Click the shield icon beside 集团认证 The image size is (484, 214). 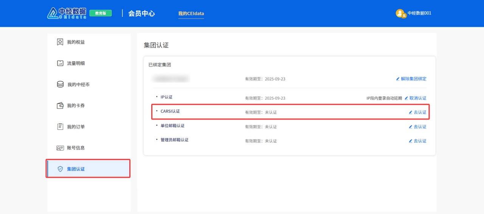click(x=60, y=169)
